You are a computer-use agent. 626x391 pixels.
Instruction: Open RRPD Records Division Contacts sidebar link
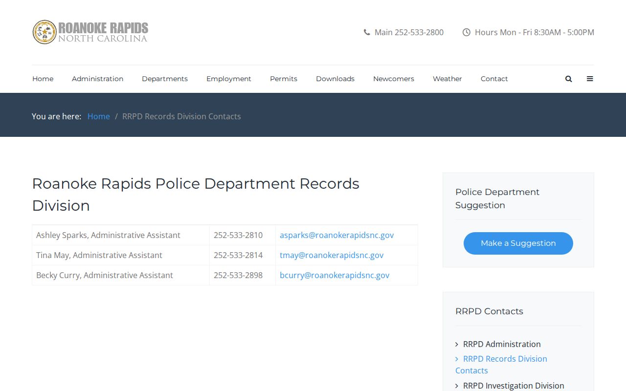pyautogui.click(x=501, y=365)
